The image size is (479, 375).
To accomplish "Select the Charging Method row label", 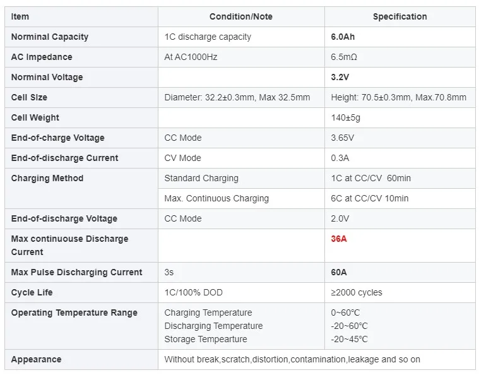I will [x=47, y=178].
